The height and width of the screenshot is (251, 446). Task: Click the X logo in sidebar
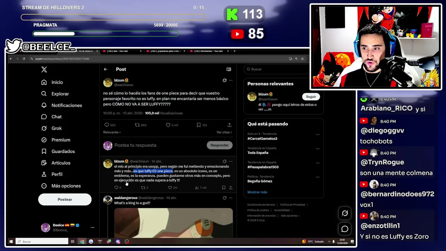pyautogui.click(x=44, y=70)
